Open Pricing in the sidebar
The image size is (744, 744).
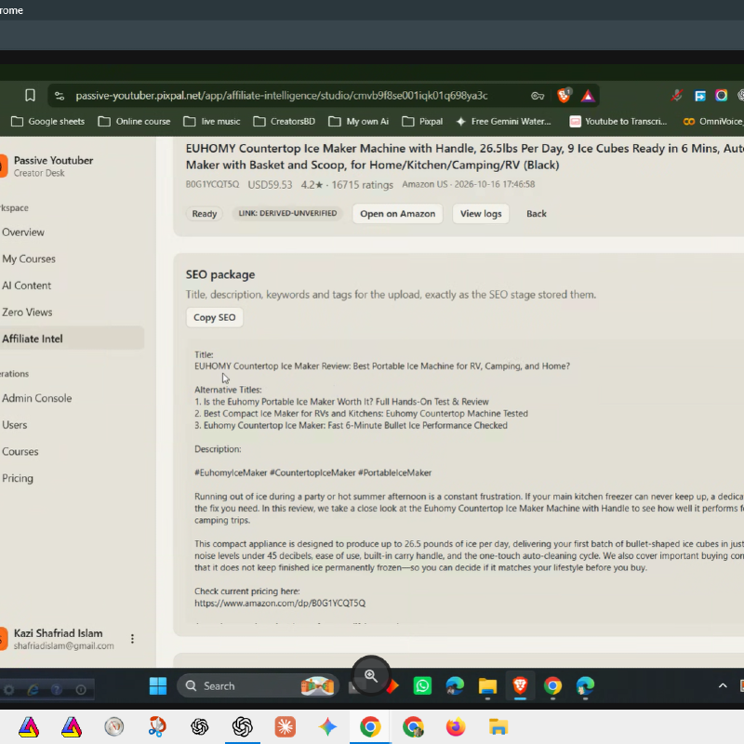tap(18, 478)
